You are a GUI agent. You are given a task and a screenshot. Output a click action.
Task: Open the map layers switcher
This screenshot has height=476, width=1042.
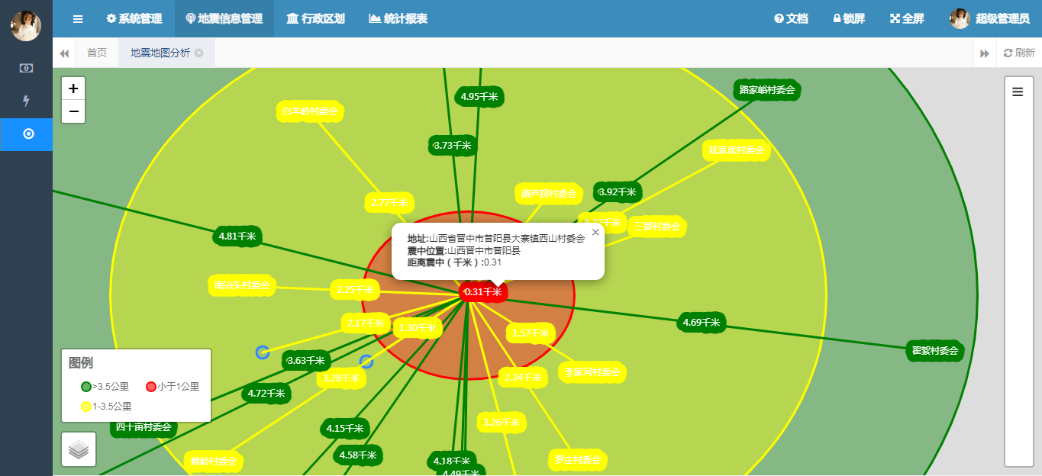pyautogui.click(x=79, y=449)
